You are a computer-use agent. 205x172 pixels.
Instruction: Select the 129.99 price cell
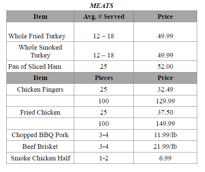165,101
